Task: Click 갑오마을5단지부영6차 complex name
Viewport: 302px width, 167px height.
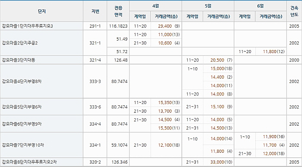Action: pyautogui.click(x=22, y=107)
